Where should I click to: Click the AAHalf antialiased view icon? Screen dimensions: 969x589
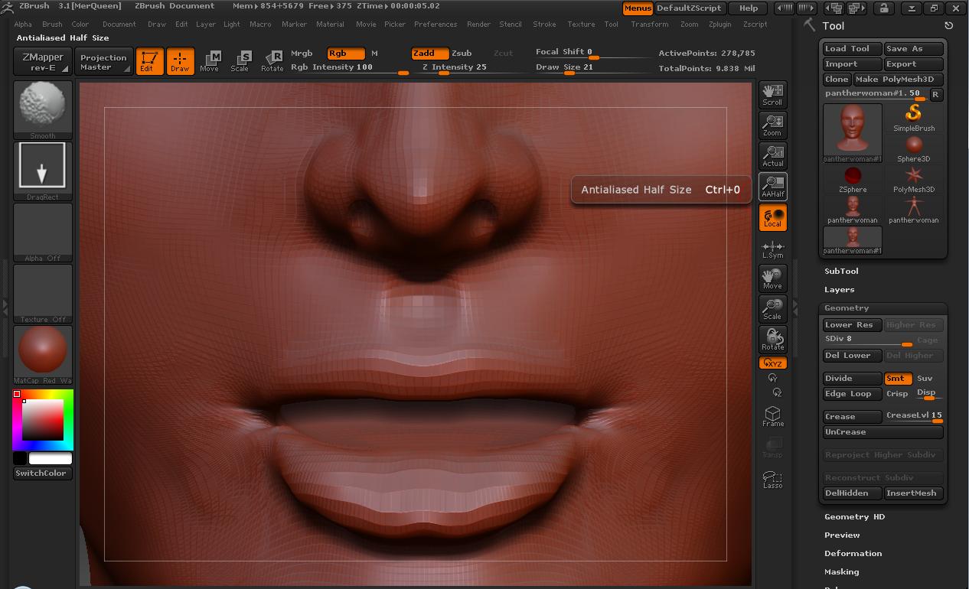point(772,186)
